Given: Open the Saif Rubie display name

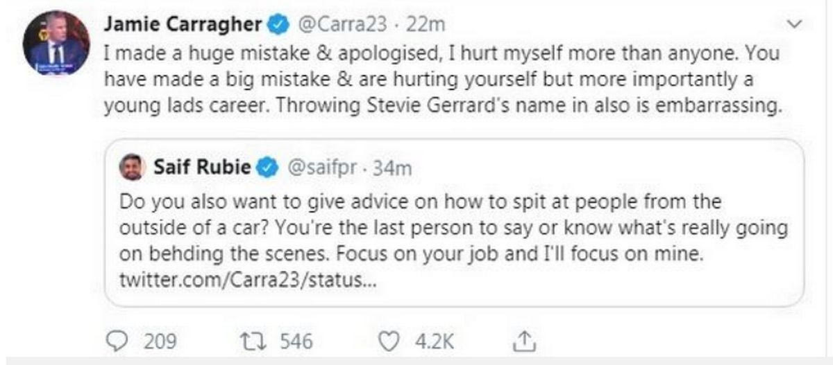Looking at the screenshot, I should pos(201,168).
